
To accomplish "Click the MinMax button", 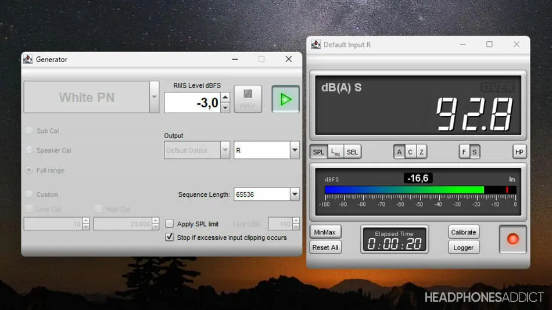I will coord(325,232).
